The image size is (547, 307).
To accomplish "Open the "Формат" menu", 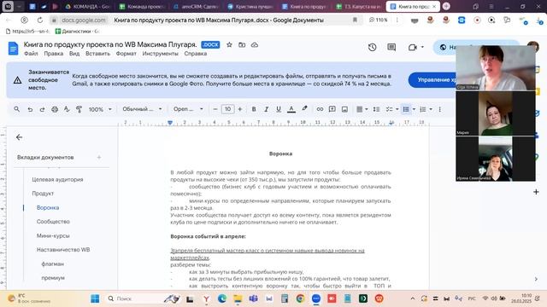I will 126,54.
